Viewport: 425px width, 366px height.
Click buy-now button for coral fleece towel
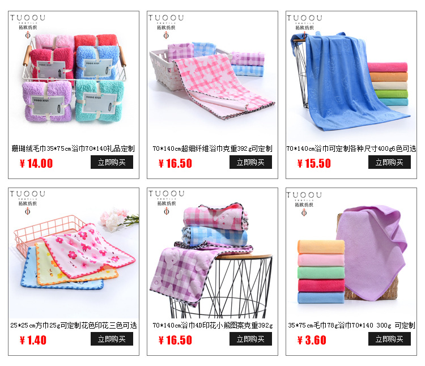click(112, 162)
